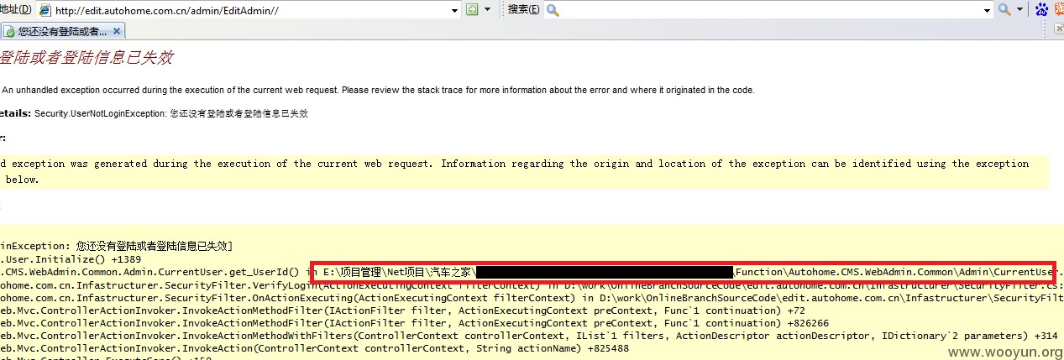Click the favicon of the open tab
This screenshot has width=1064, height=360.
(8, 32)
